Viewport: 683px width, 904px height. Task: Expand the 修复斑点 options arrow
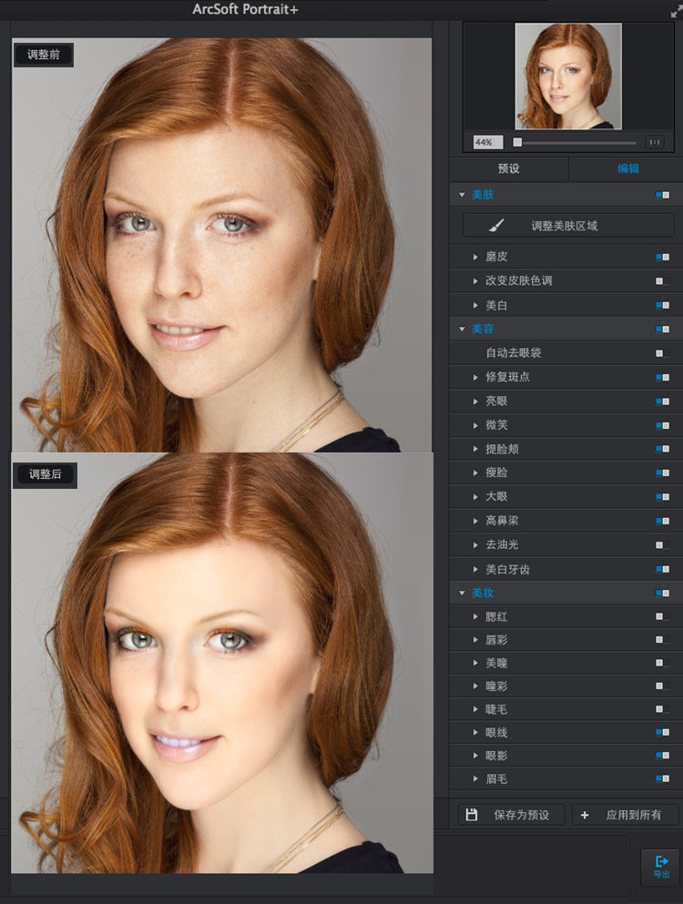(475, 377)
